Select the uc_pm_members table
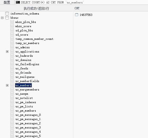 pyautogui.click(x=26, y=111)
